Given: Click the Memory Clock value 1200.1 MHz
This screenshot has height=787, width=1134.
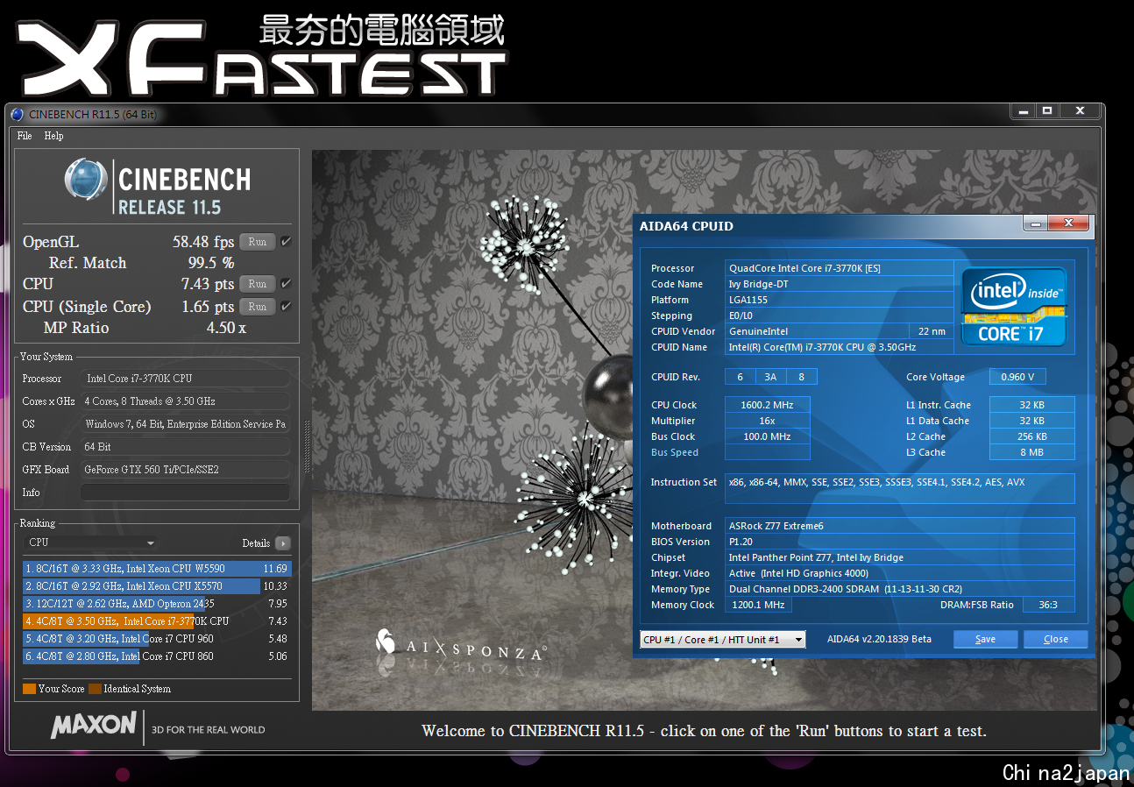Looking at the screenshot, I should click(x=758, y=605).
